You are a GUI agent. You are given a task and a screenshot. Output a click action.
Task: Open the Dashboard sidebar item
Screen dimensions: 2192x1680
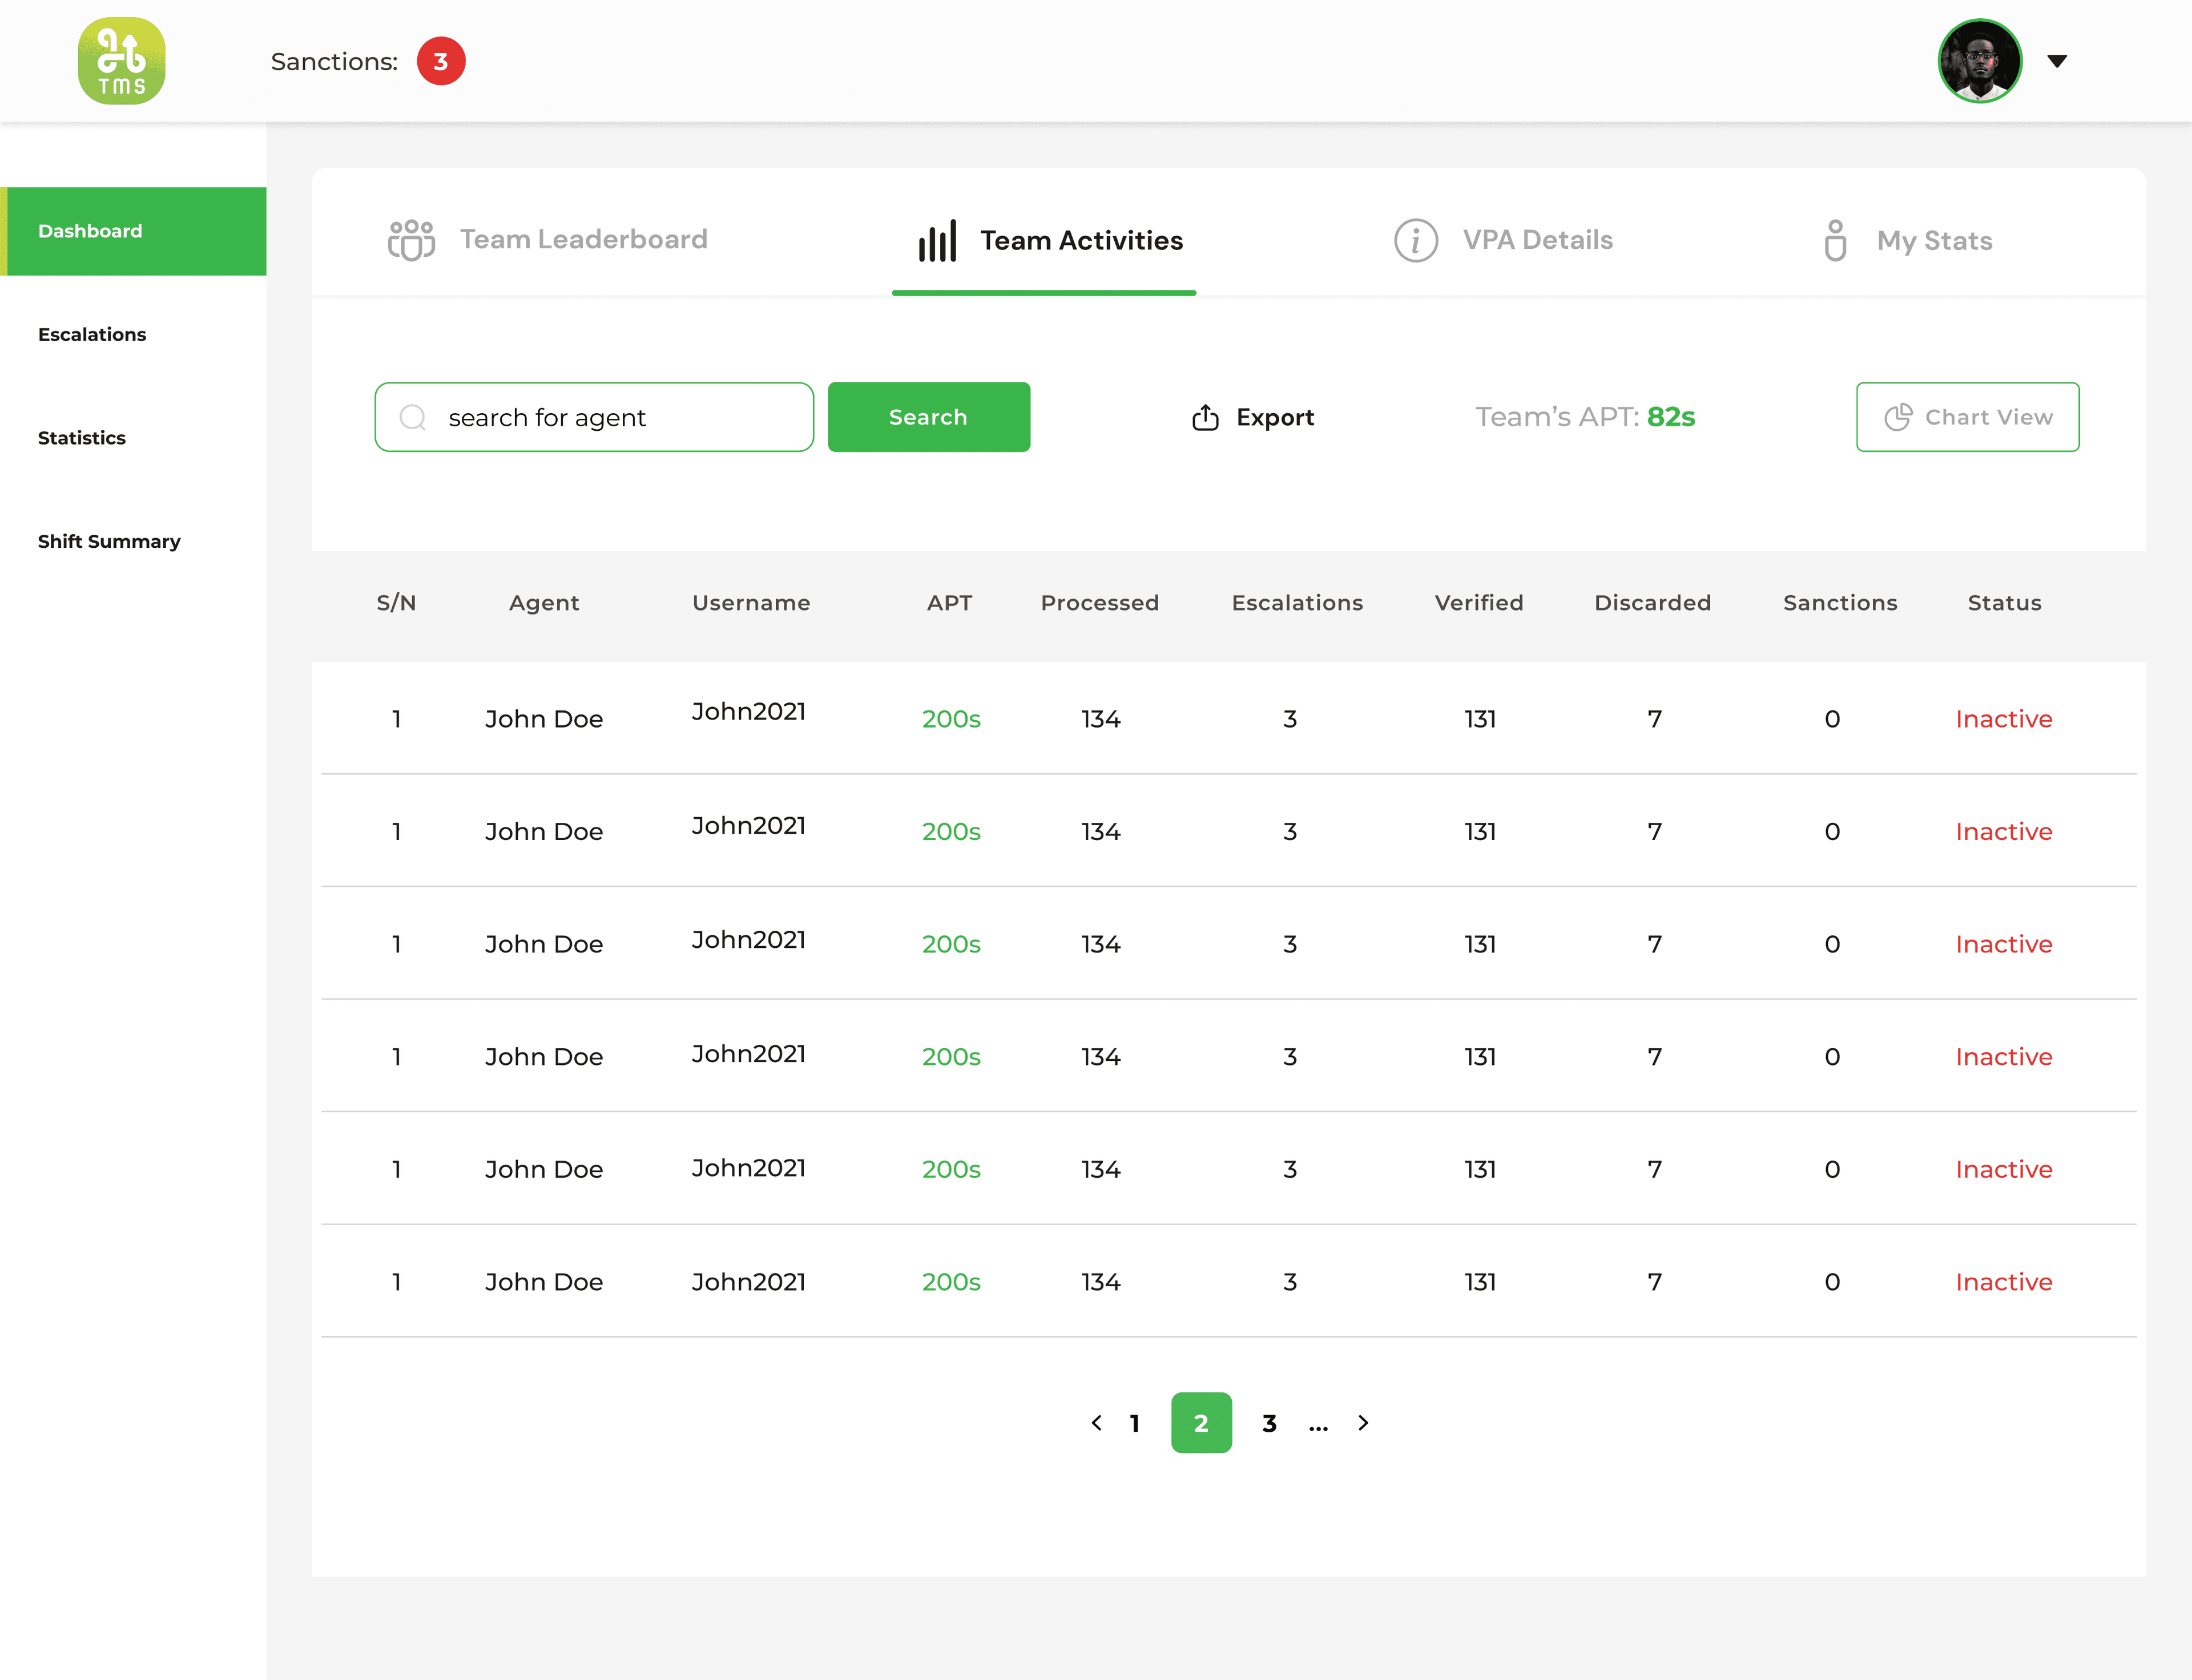133,231
